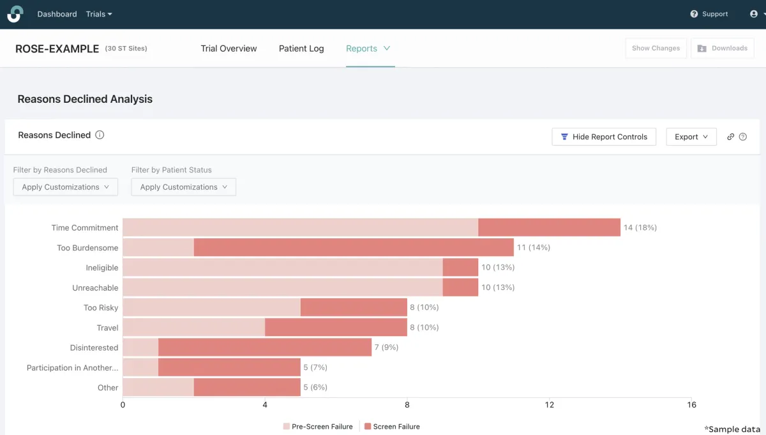Click the Time Commitment bar in the chart
This screenshot has width=766, height=435.
pos(370,227)
